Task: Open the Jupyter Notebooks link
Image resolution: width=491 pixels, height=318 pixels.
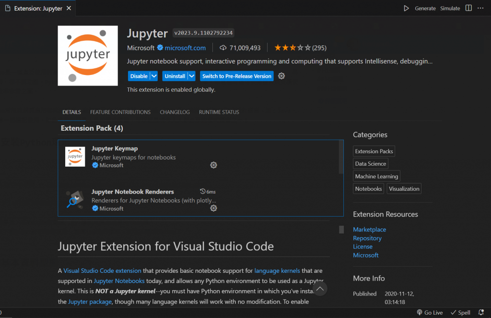Action: point(119,281)
